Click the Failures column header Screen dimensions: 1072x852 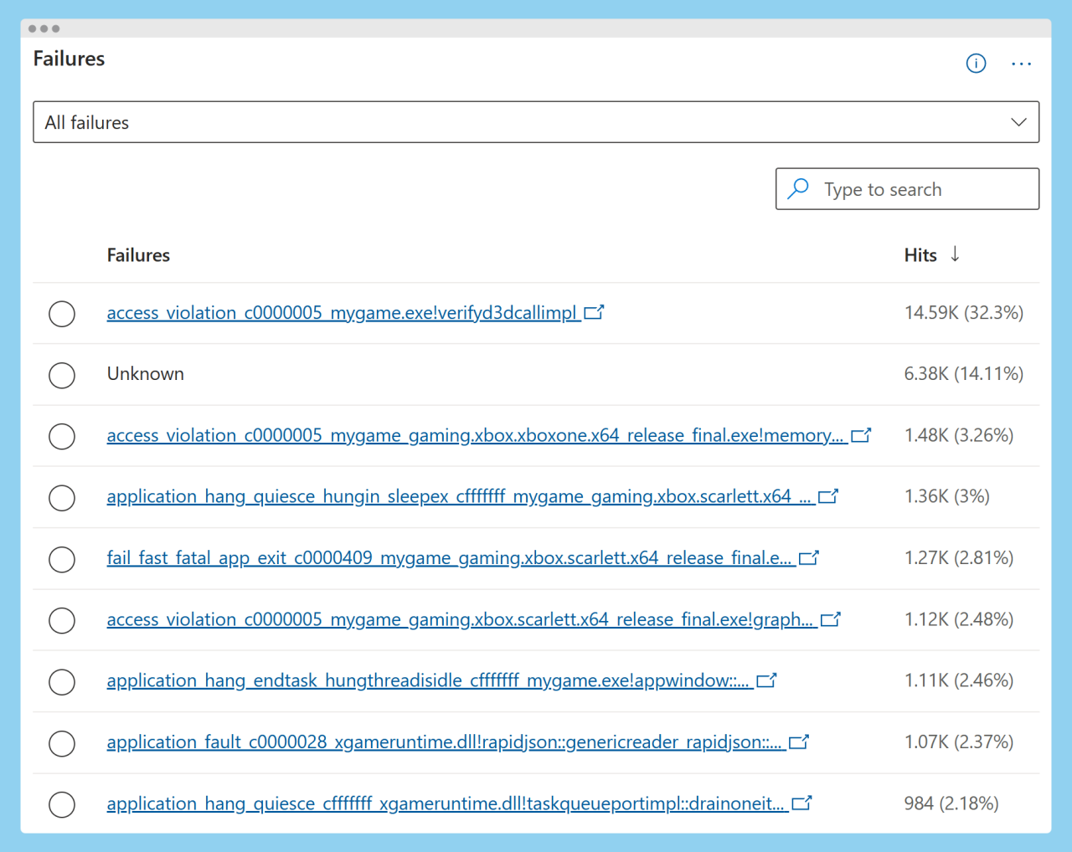click(x=138, y=255)
